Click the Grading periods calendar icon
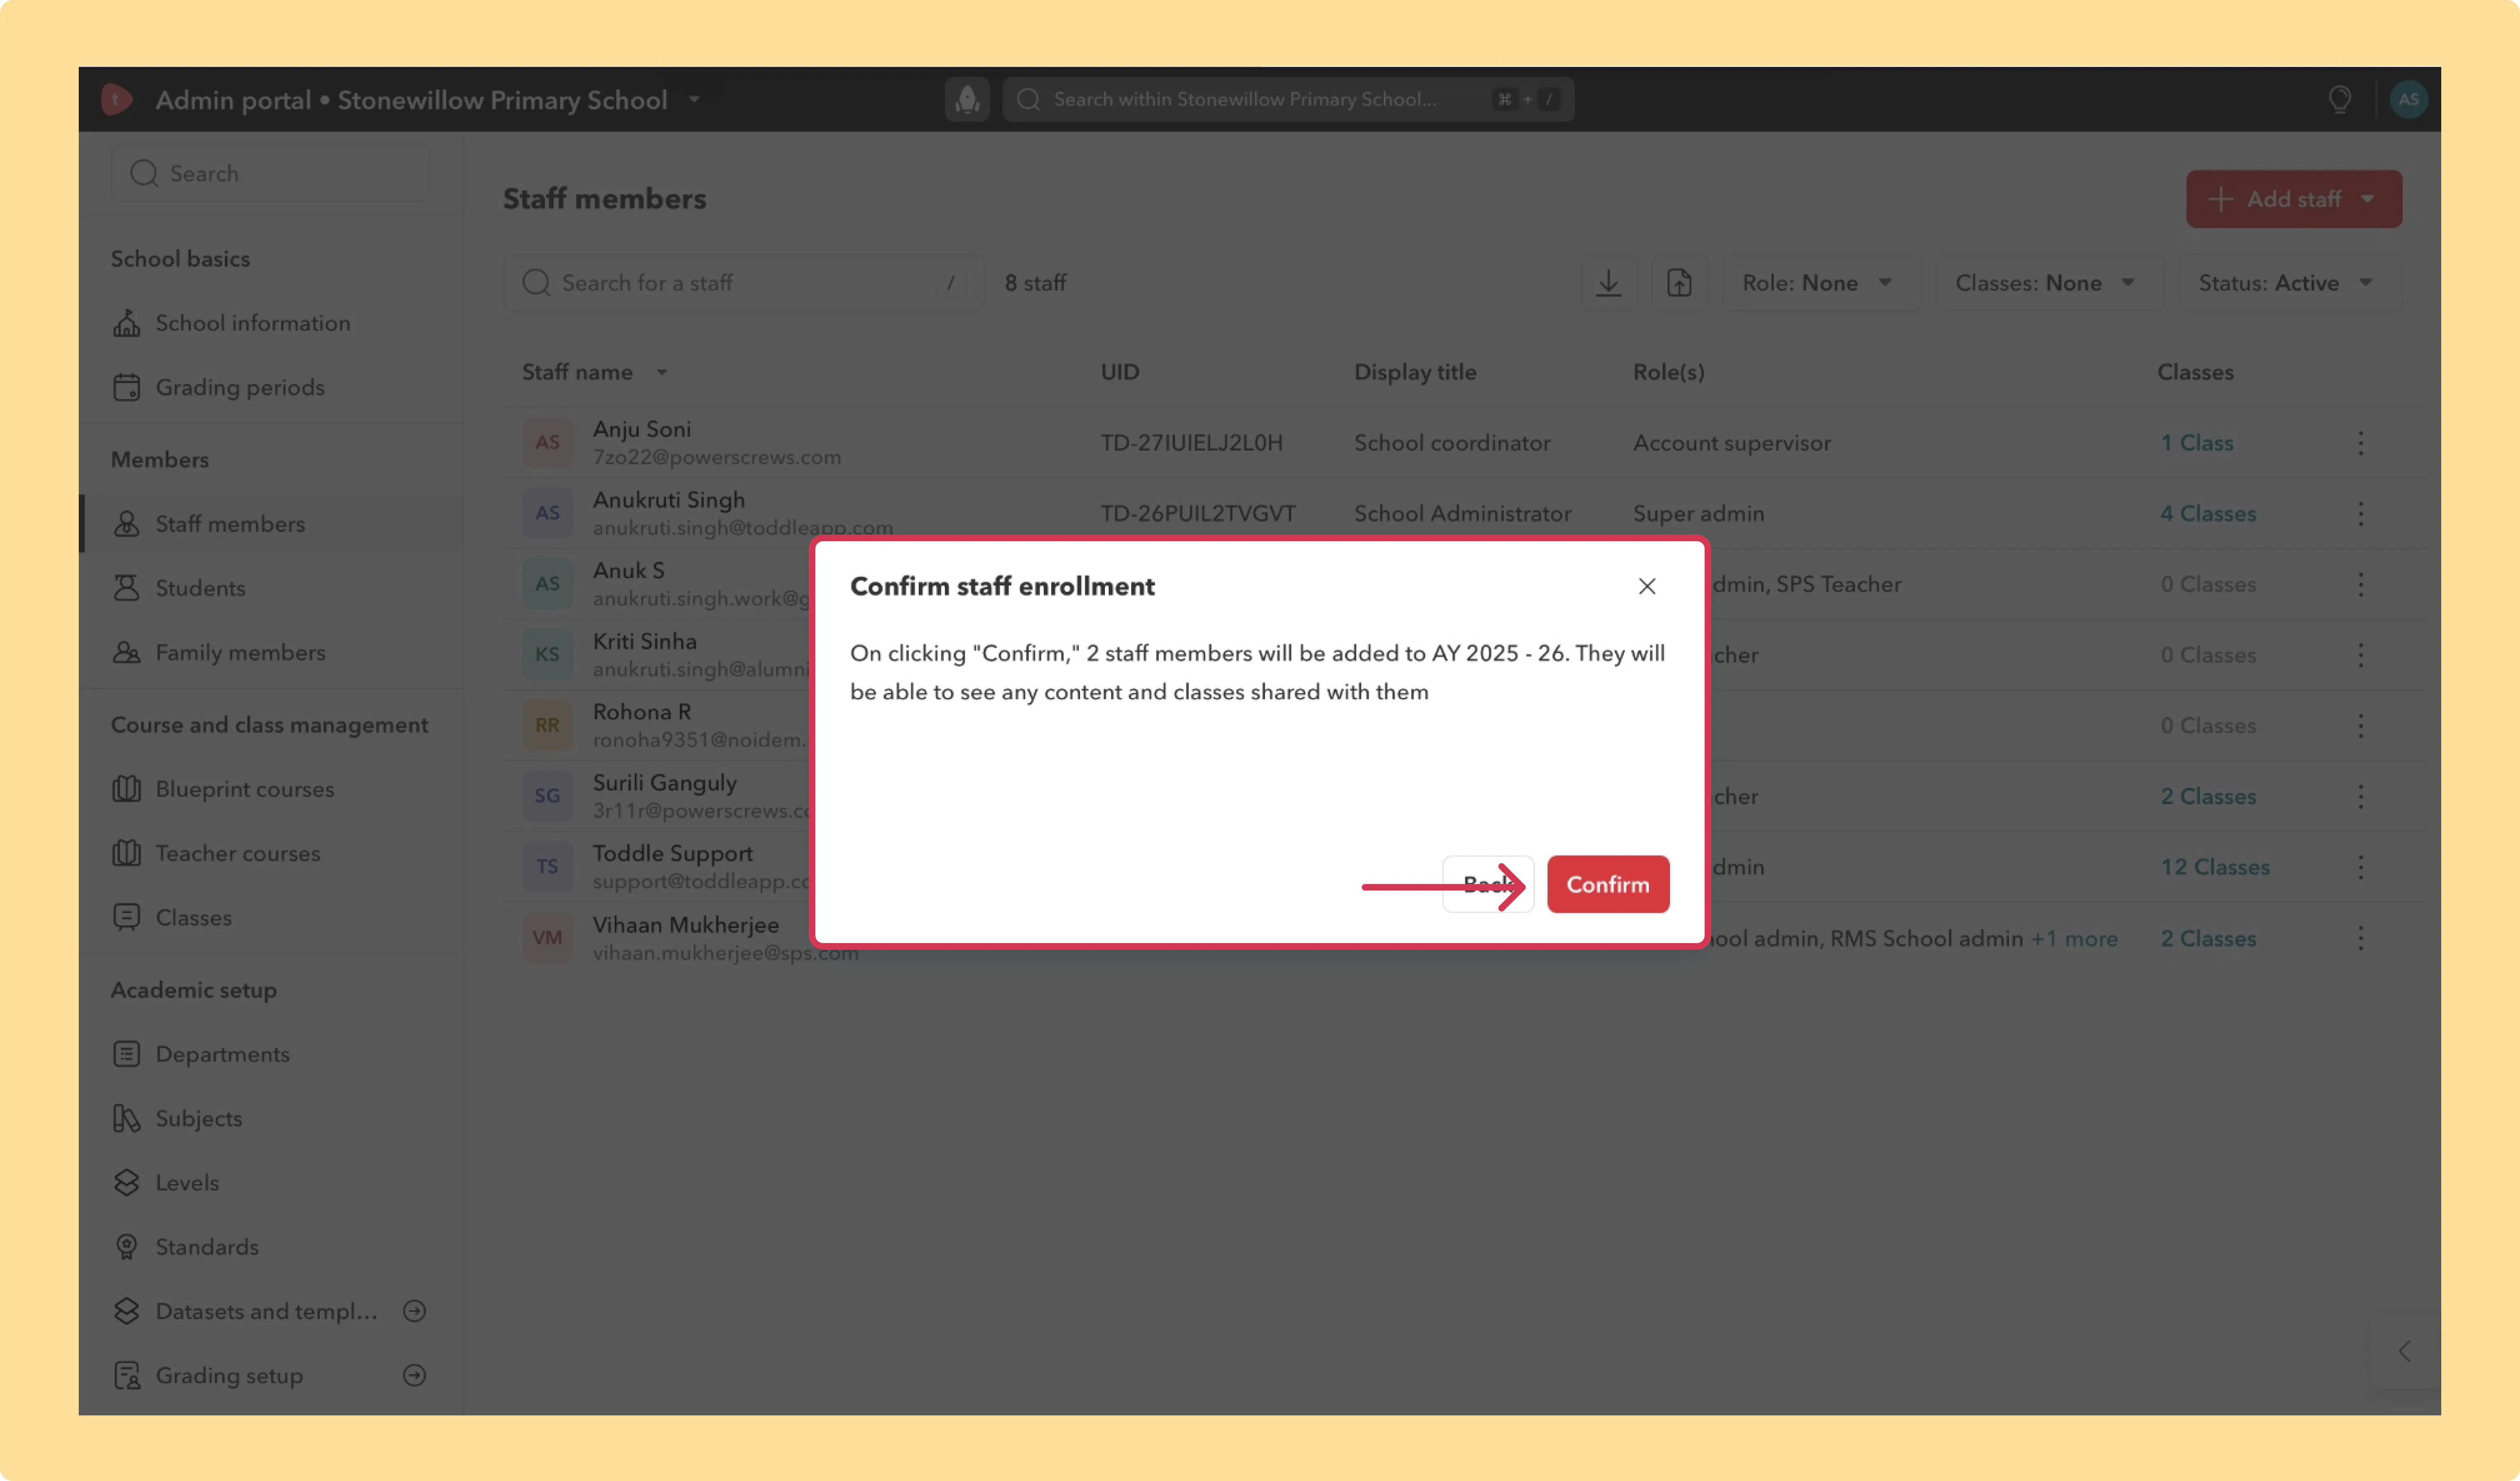2520x1481 pixels. [127, 387]
